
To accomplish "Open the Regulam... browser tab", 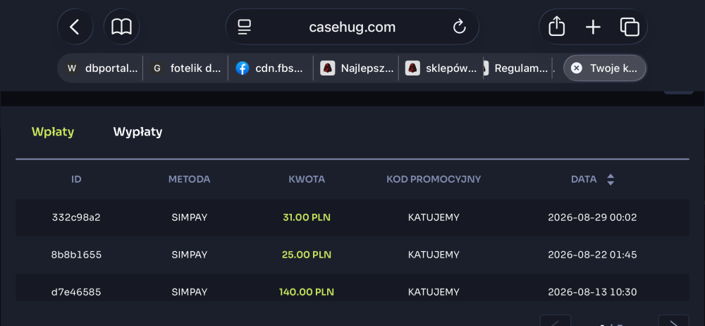I will click(517, 68).
